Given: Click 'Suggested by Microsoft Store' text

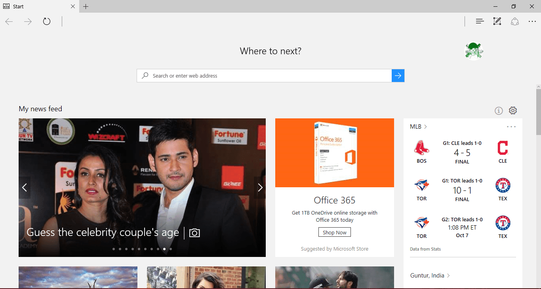Looking at the screenshot, I should click(335, 249).
